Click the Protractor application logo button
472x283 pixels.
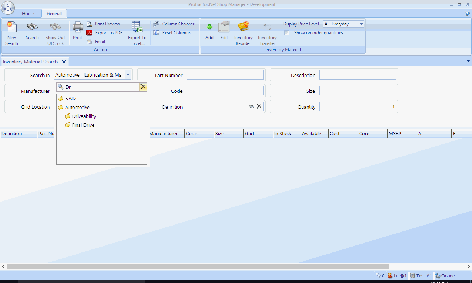(8, 7)
